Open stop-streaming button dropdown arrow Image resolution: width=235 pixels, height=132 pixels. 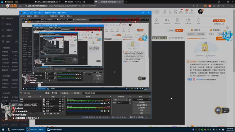pos(149,100)
